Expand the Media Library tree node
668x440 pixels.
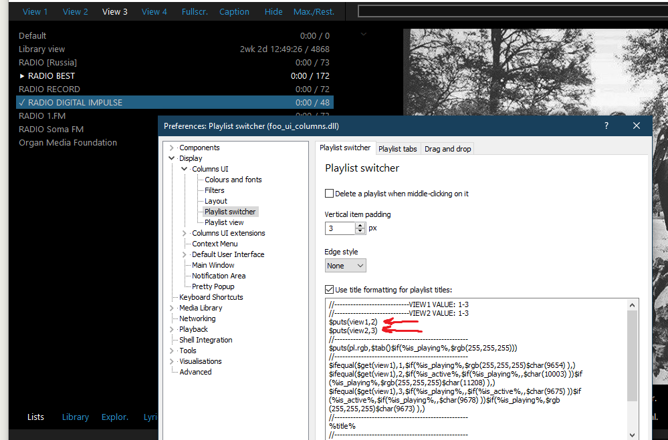pyautogui.click(x=172, y=308)
